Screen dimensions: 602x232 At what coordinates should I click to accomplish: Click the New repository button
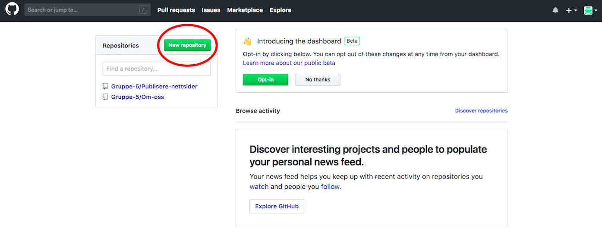coord(187,45)
